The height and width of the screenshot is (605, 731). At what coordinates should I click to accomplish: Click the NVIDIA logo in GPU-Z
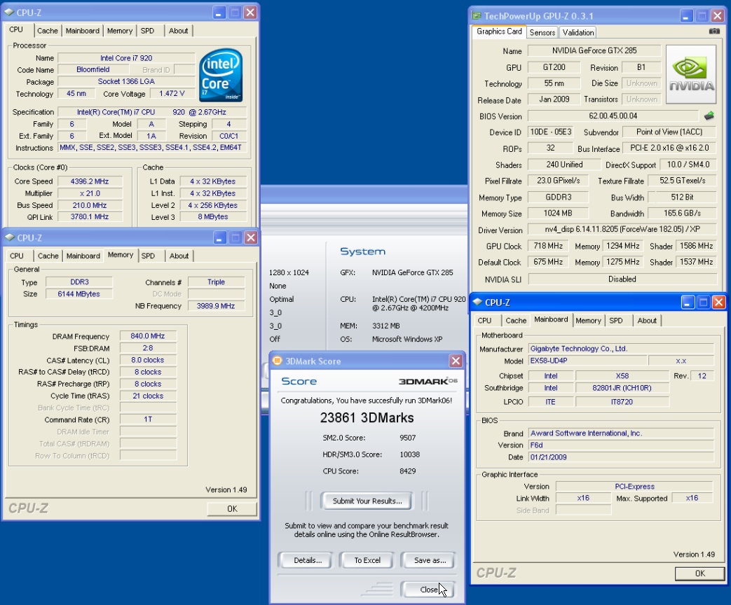tap(691, 74)
